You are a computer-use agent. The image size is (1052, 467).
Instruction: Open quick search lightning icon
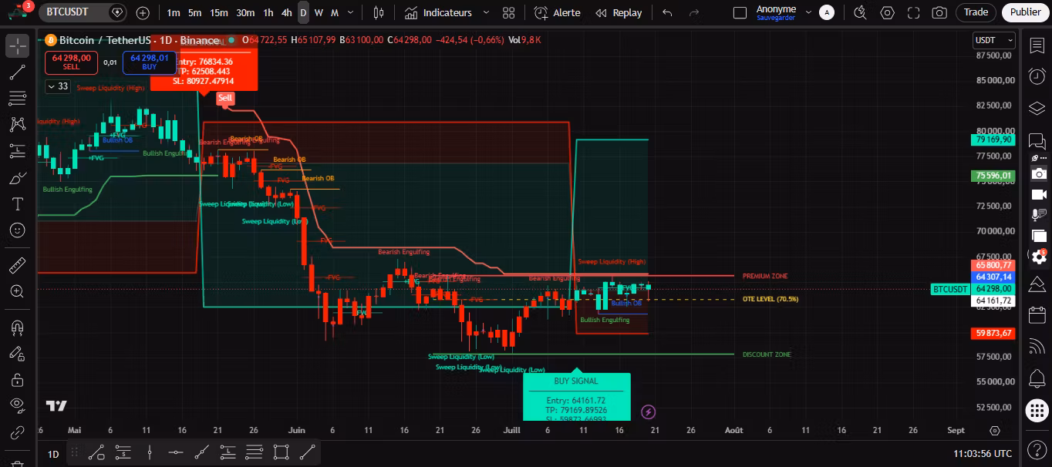(x=861, y=12)
